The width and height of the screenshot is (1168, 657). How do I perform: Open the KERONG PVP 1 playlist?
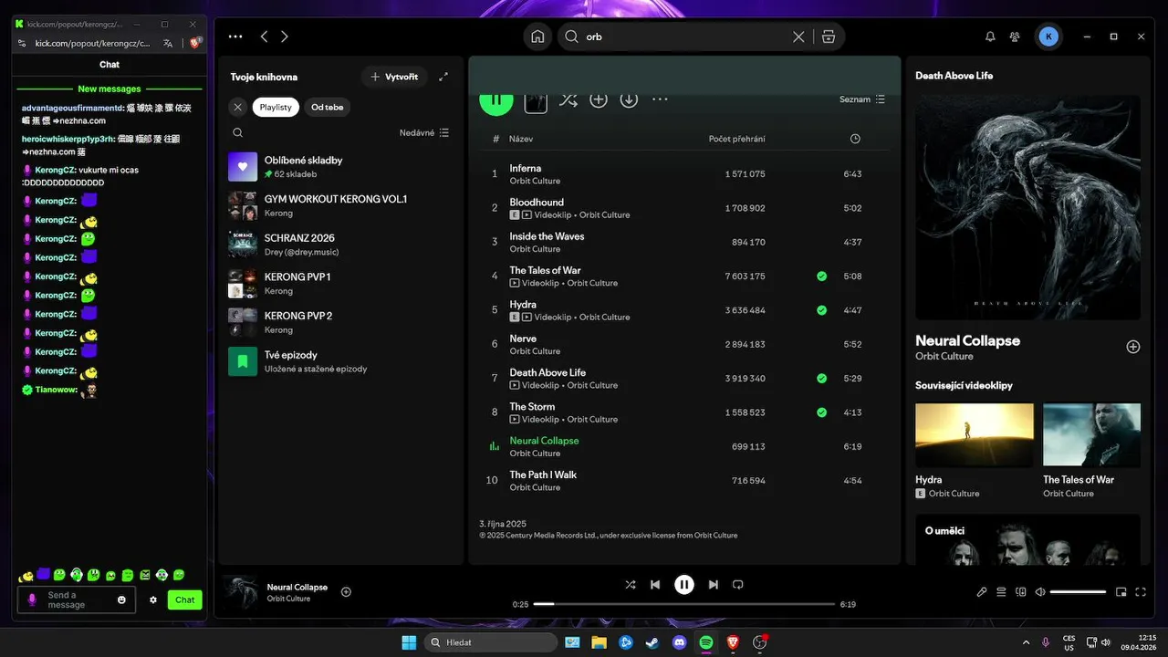click(339, 283)
